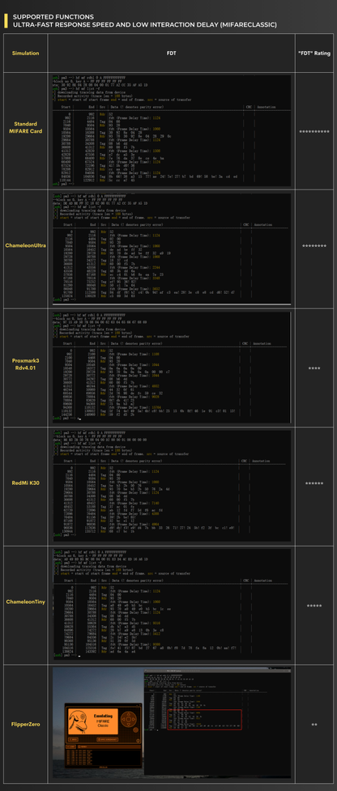
Task: Select the Proxmark3 Rdv4.01 row label
Action: tap(26, 364)
